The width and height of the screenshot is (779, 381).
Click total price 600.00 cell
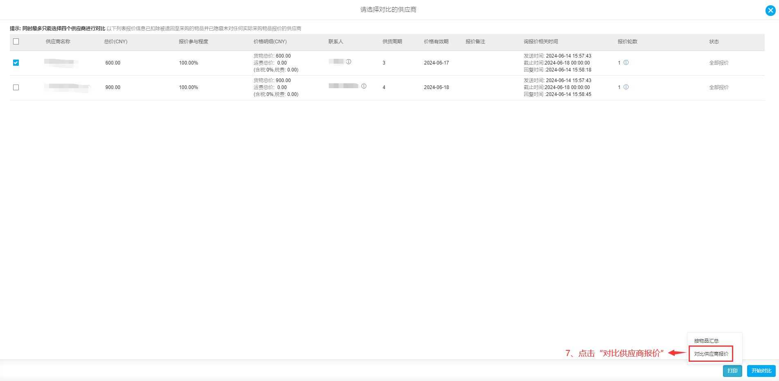[x=113, y=63]
